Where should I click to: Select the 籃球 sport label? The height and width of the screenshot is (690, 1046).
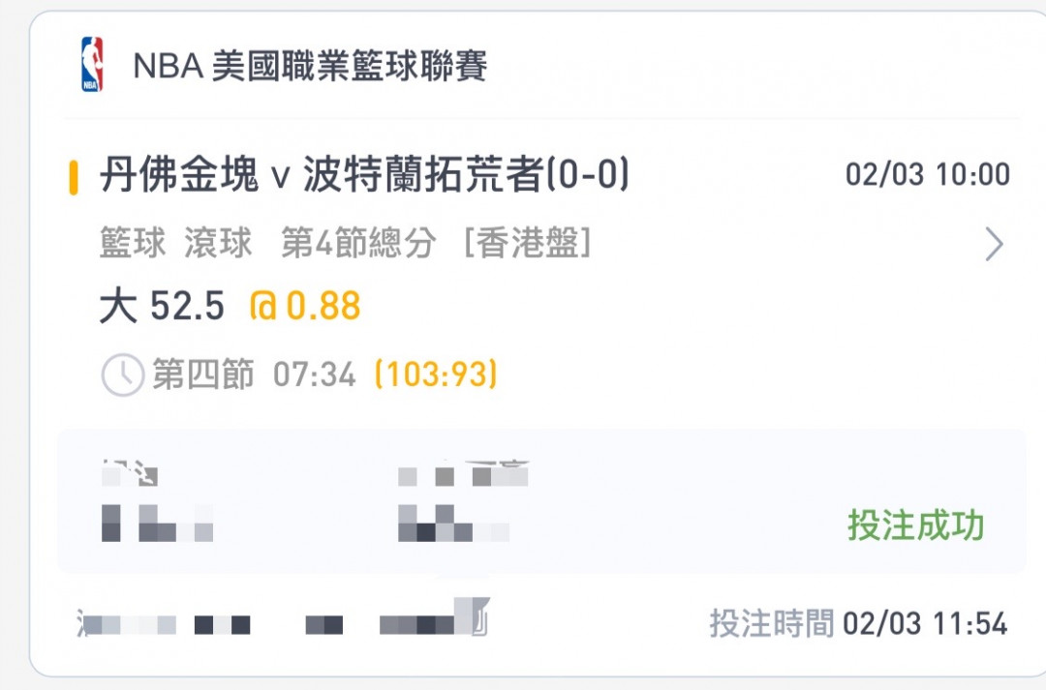133,244
